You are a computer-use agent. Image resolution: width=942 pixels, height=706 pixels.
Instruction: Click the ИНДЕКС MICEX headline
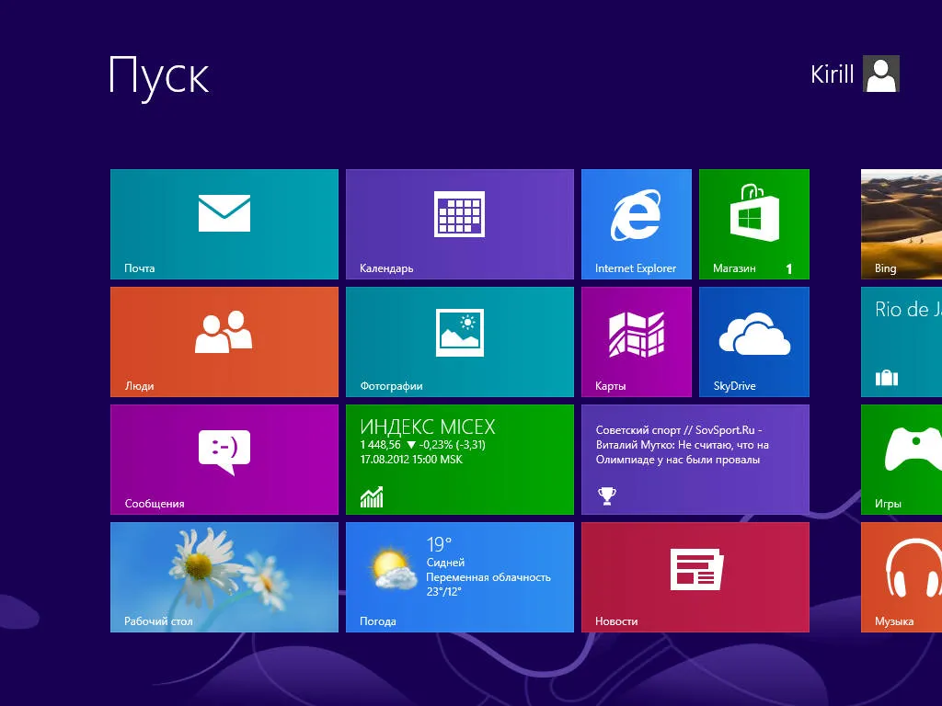click(428, 427)
